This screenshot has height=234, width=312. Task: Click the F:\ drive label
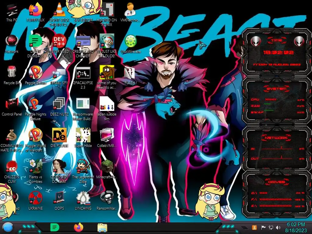coord(254,200)
